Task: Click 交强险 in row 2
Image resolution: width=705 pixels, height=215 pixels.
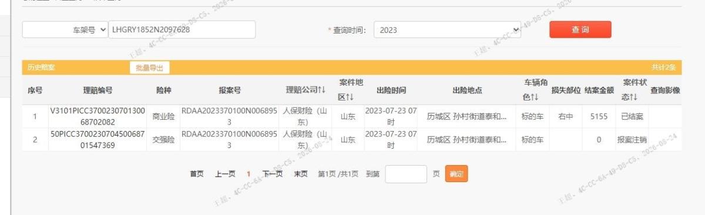Action: point(164,140)
